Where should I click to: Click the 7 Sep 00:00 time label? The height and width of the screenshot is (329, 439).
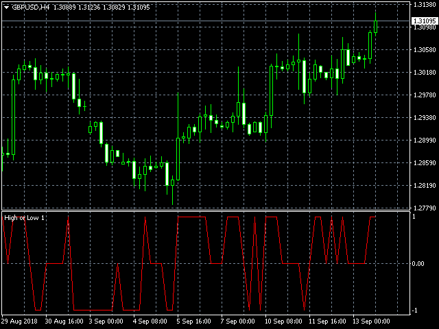238,321
